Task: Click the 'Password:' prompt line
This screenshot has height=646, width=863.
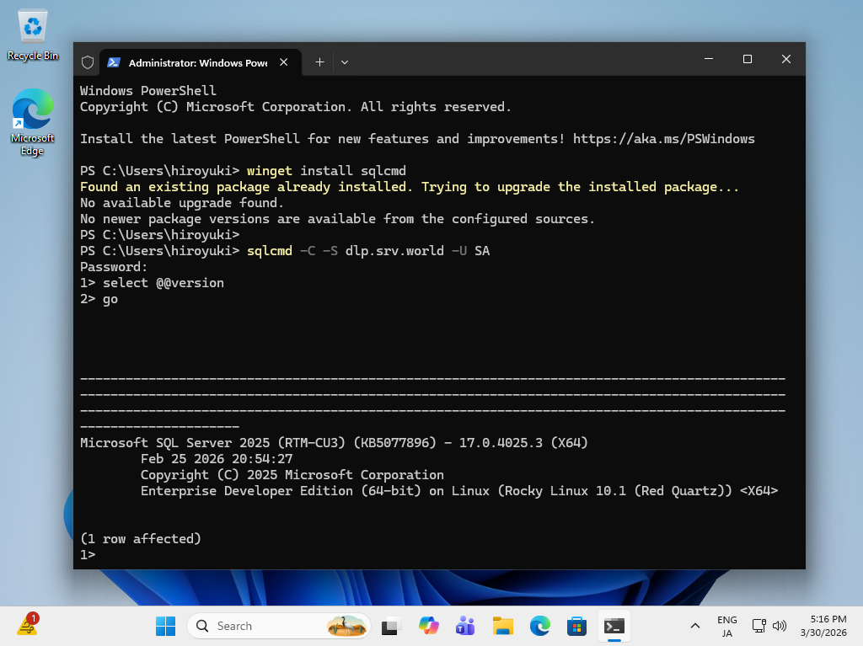Action: [x=114, y=267]
